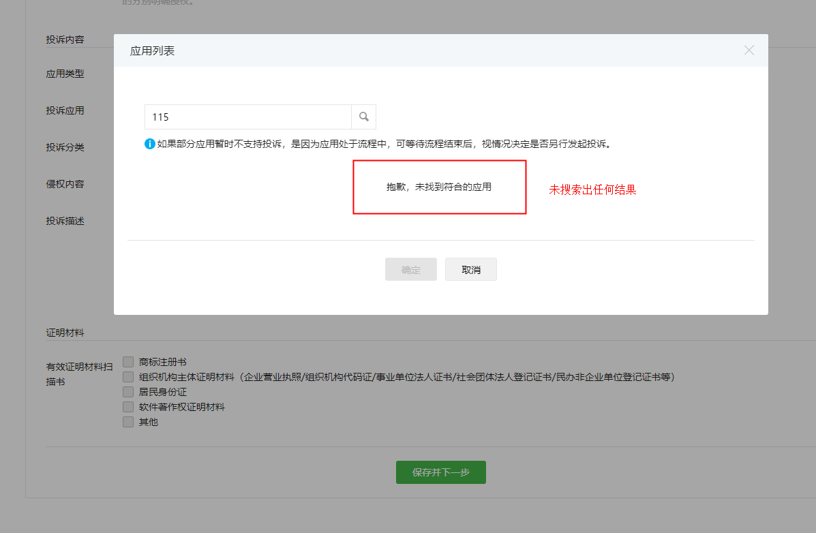Click the 取消 button
Image resolution: width=816 pixels, height=533 pixels.
pos(470,269)
